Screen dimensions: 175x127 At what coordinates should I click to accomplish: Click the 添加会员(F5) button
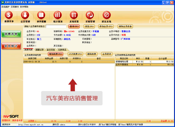click(106, 27)
